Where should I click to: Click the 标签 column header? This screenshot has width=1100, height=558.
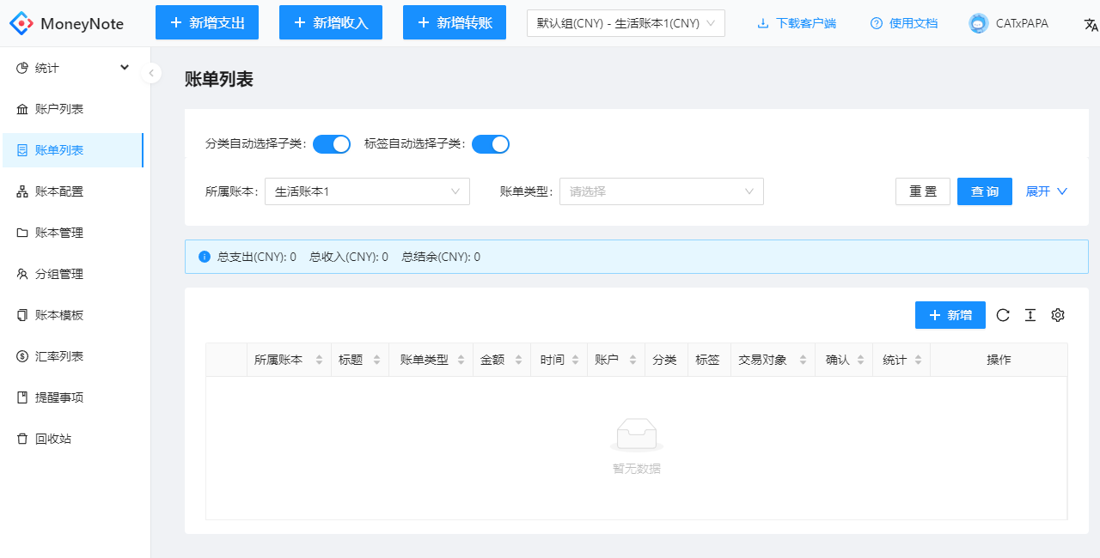pyautogui.click(x=707, y=361)
